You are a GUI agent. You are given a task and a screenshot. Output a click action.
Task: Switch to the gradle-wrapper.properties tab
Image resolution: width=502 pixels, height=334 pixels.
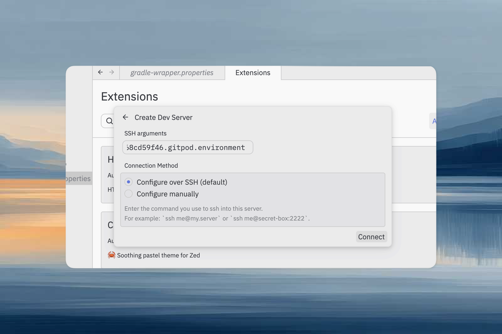coord(172,73)
